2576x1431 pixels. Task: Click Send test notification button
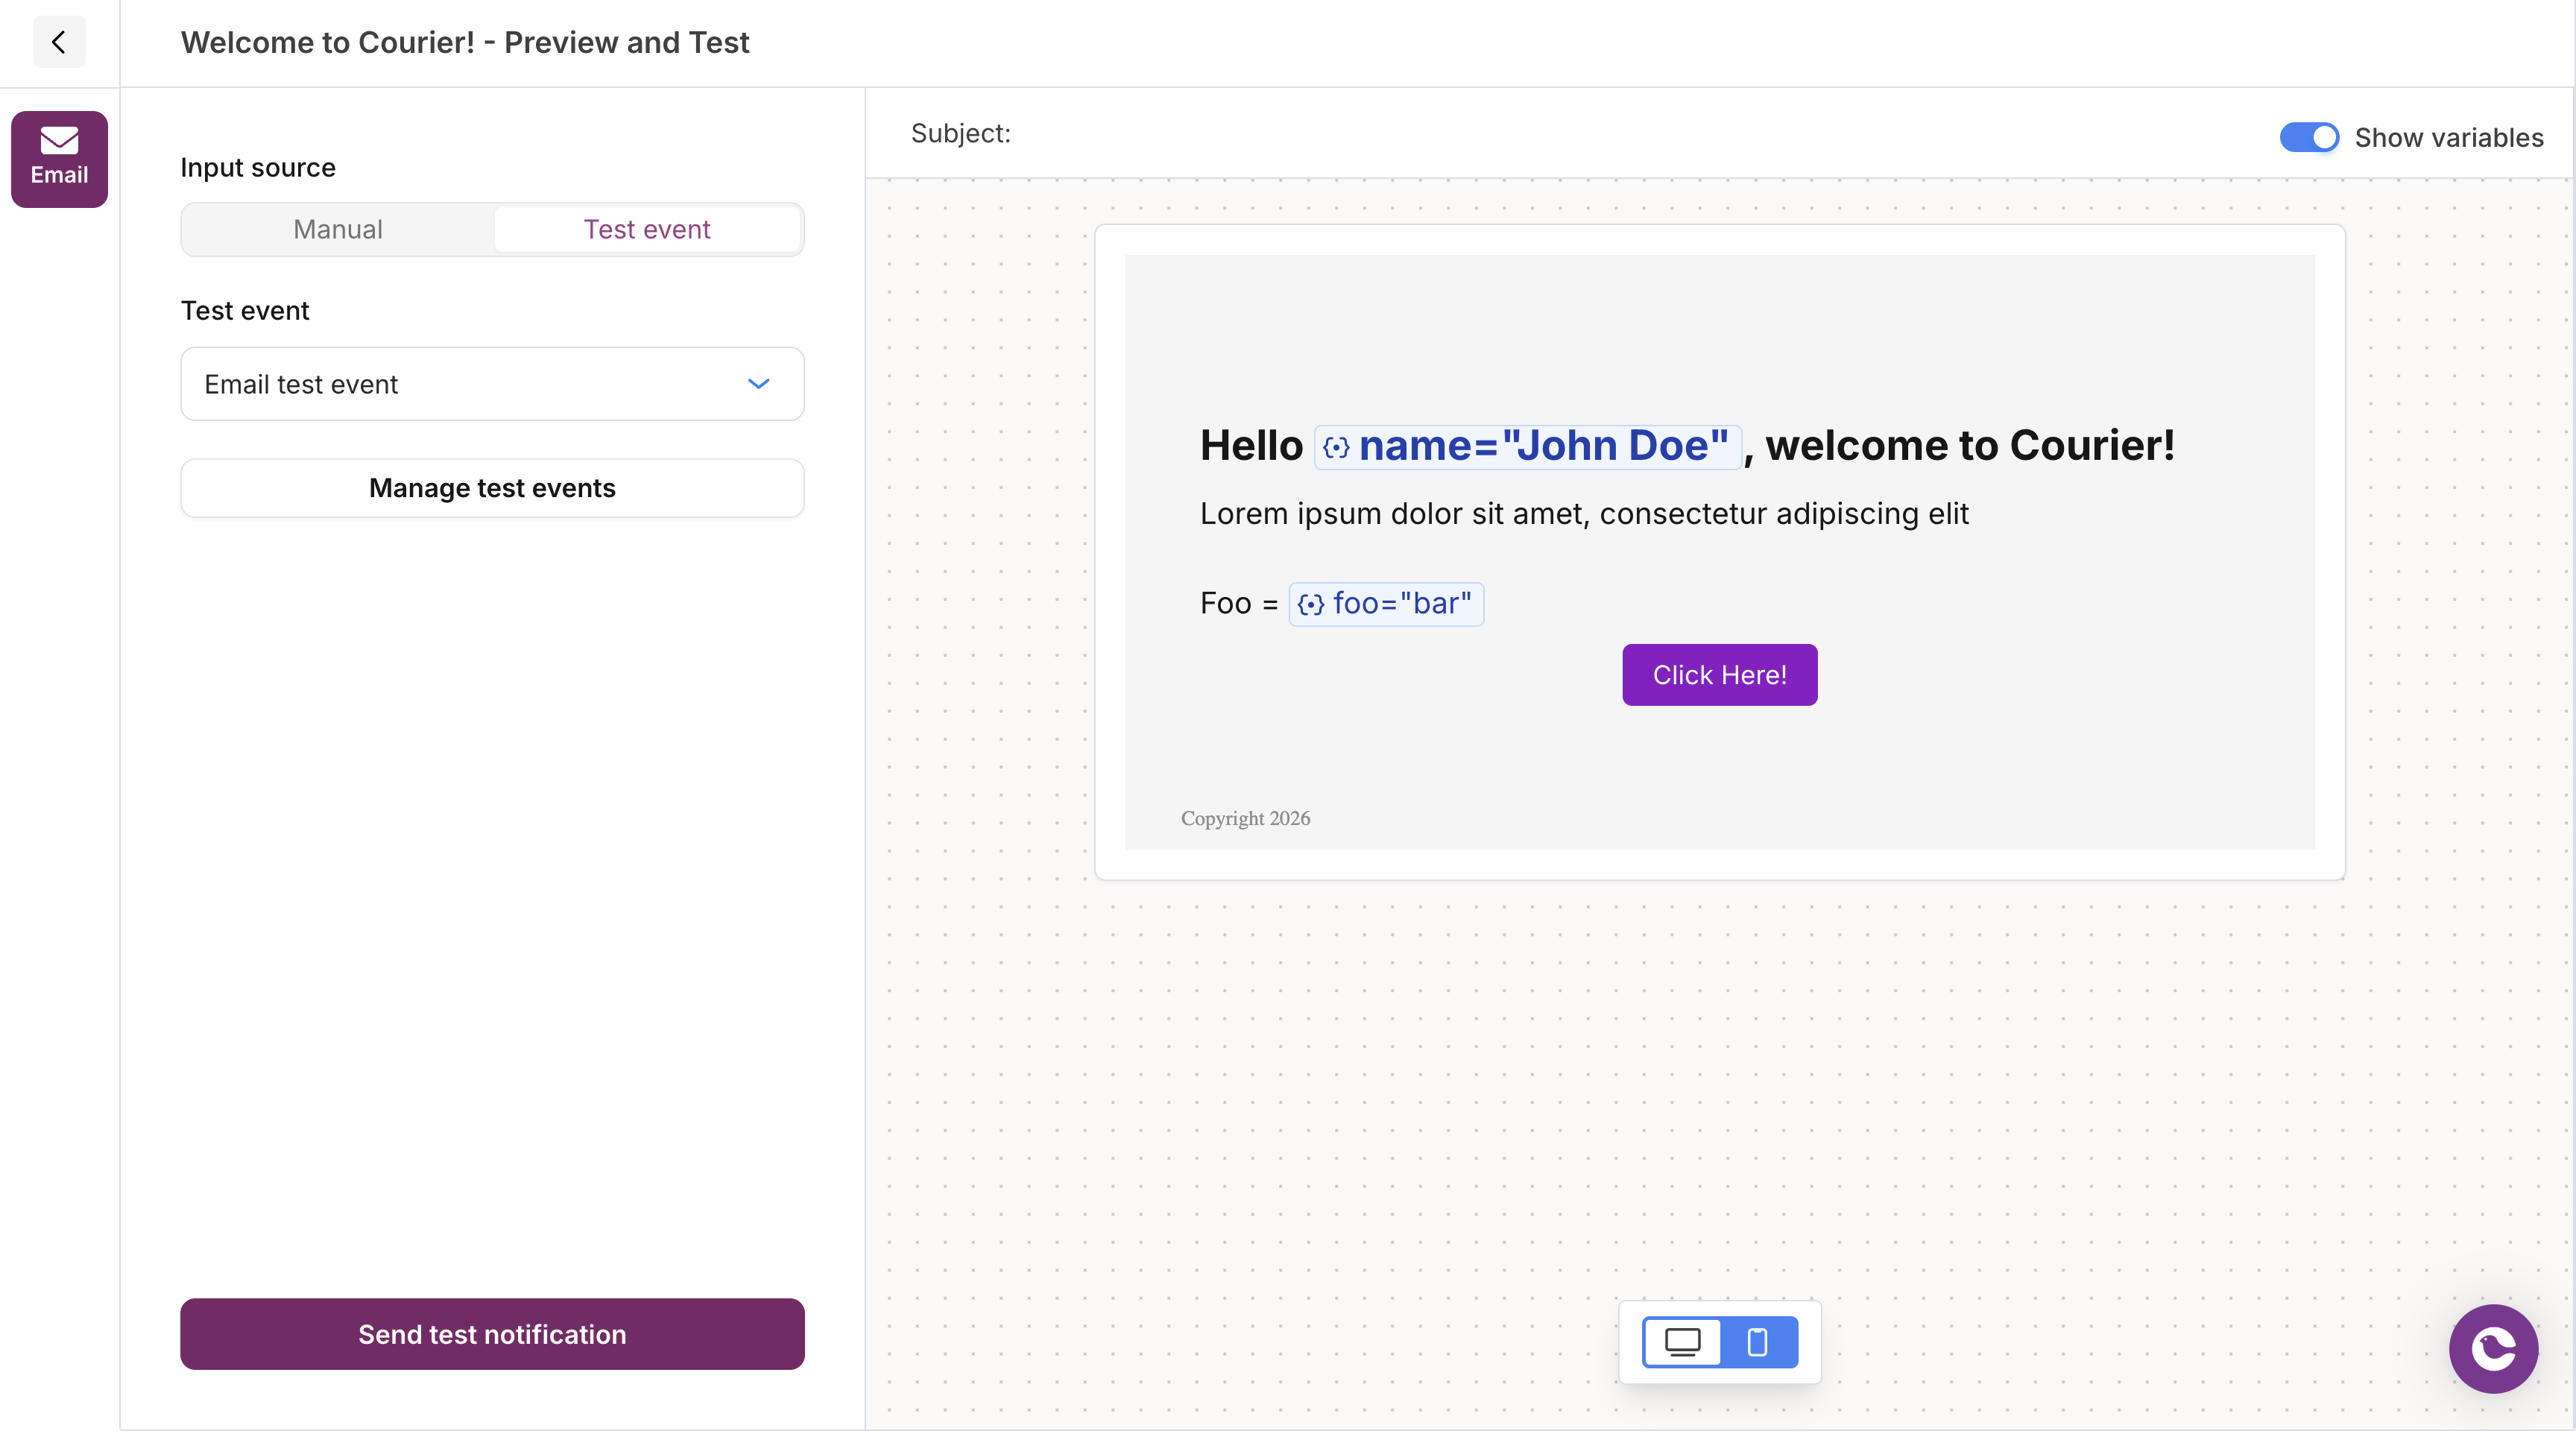(492, 1334)
